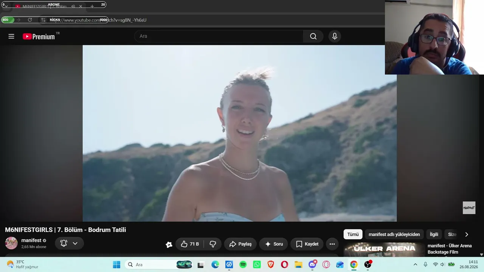This screenshot has width=484, height=272.
Task: Open the video title 'M6NIFESTGIRLS | 7. Bölüm'
Action: (x=65, y=230)
